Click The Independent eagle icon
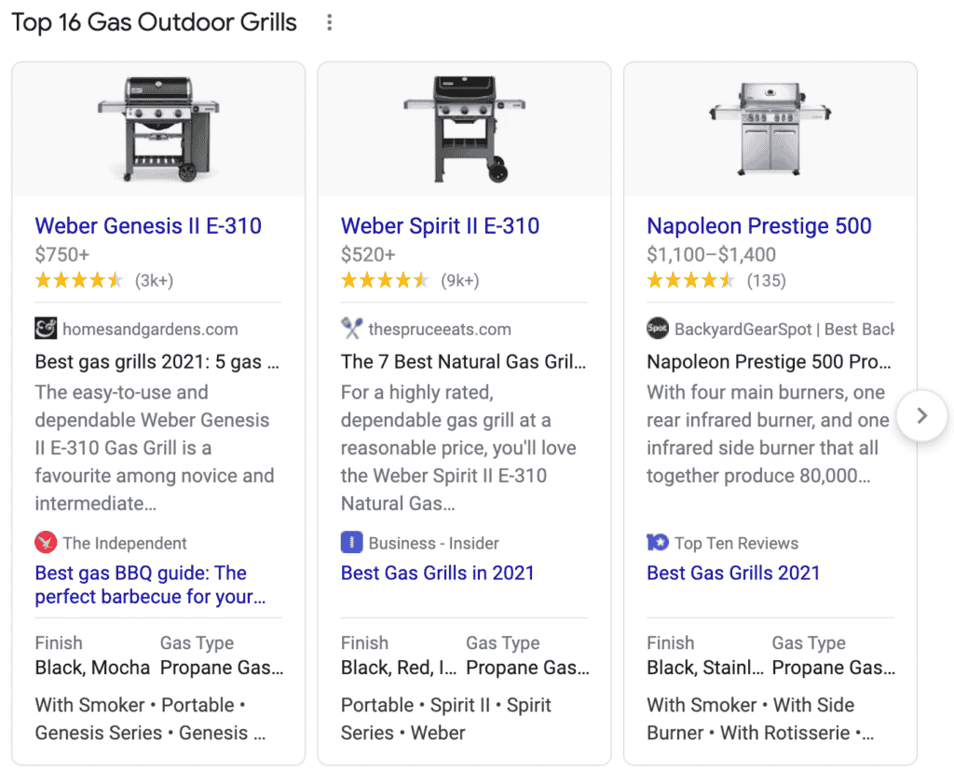The width and height of the screenshot is (954, 784). (45, 543)
